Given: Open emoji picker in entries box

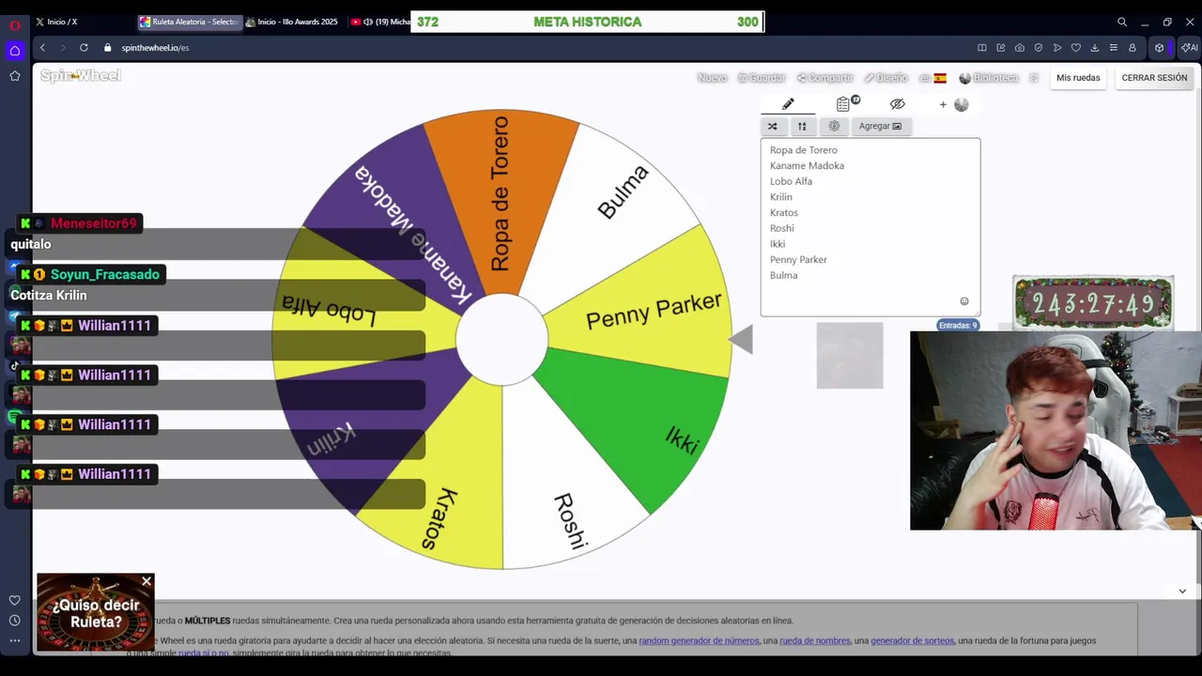Looking at the screenshot, I should (964, 301).
